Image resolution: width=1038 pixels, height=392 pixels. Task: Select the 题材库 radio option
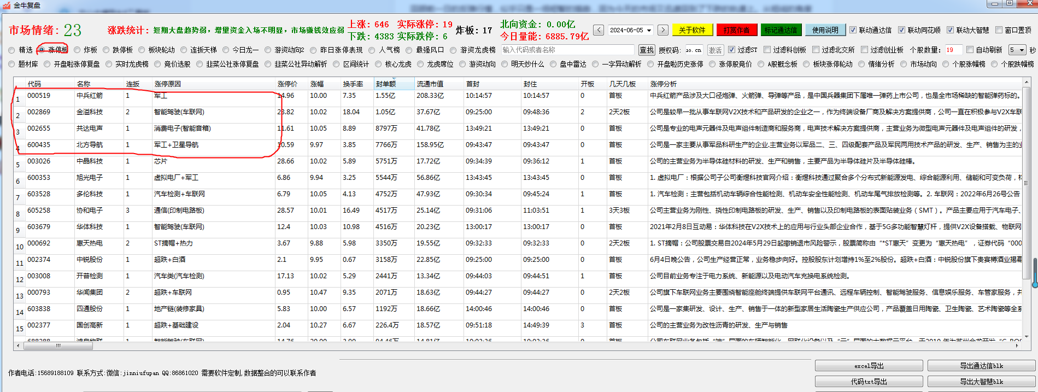point(11,64)
